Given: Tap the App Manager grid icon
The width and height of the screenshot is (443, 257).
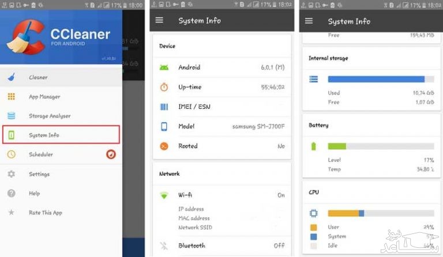Looking at the screenshot, I should coord(11,97).
